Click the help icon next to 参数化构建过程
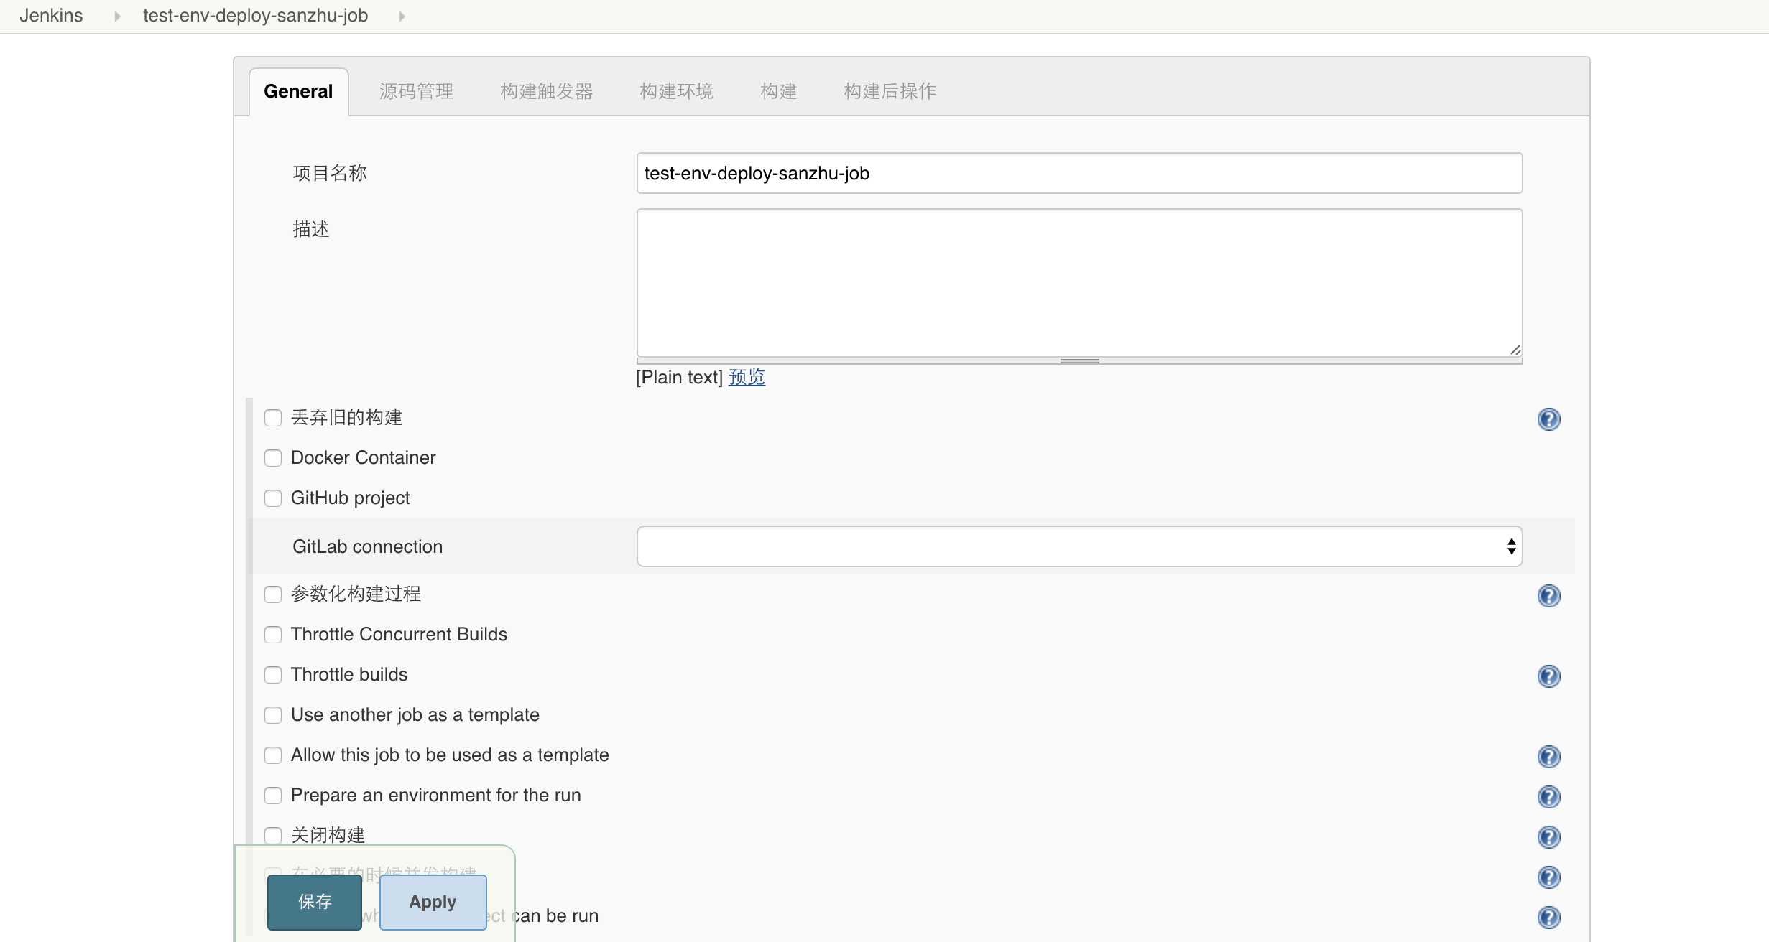The height and width of the screenshot is (942, 1769). [x=1549, y=595]
